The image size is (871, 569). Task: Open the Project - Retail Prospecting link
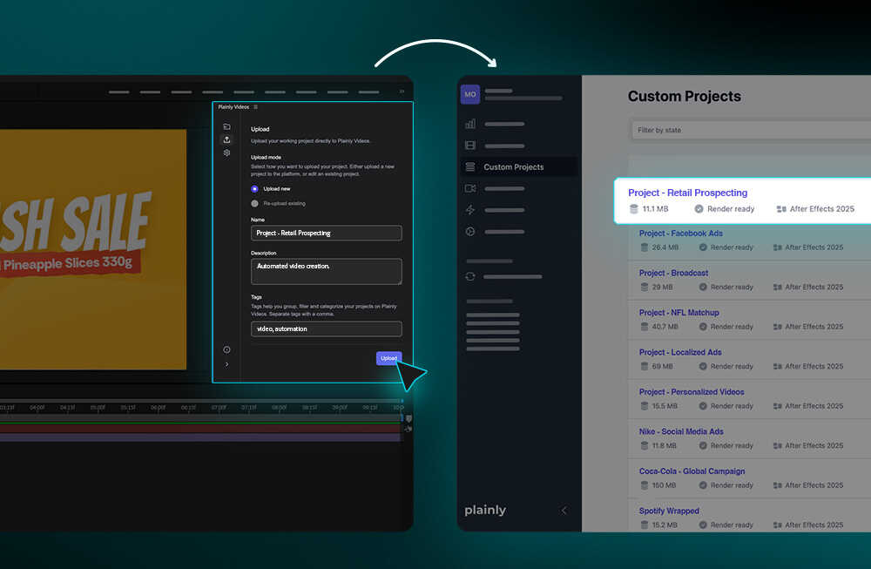687,193
